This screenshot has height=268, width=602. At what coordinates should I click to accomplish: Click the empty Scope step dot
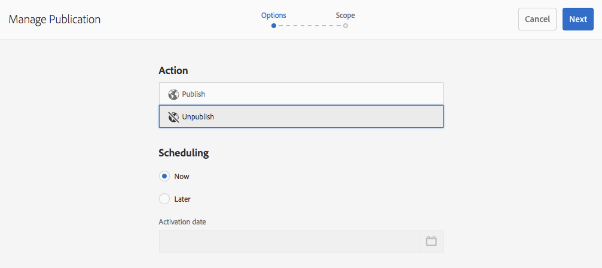tap(346, 26)
